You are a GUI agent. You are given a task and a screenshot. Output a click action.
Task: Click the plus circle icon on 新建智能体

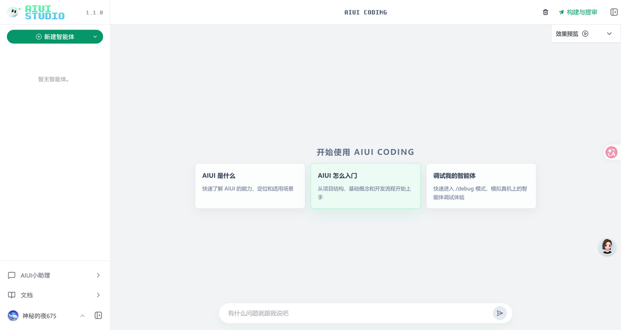tap(39, 37)
